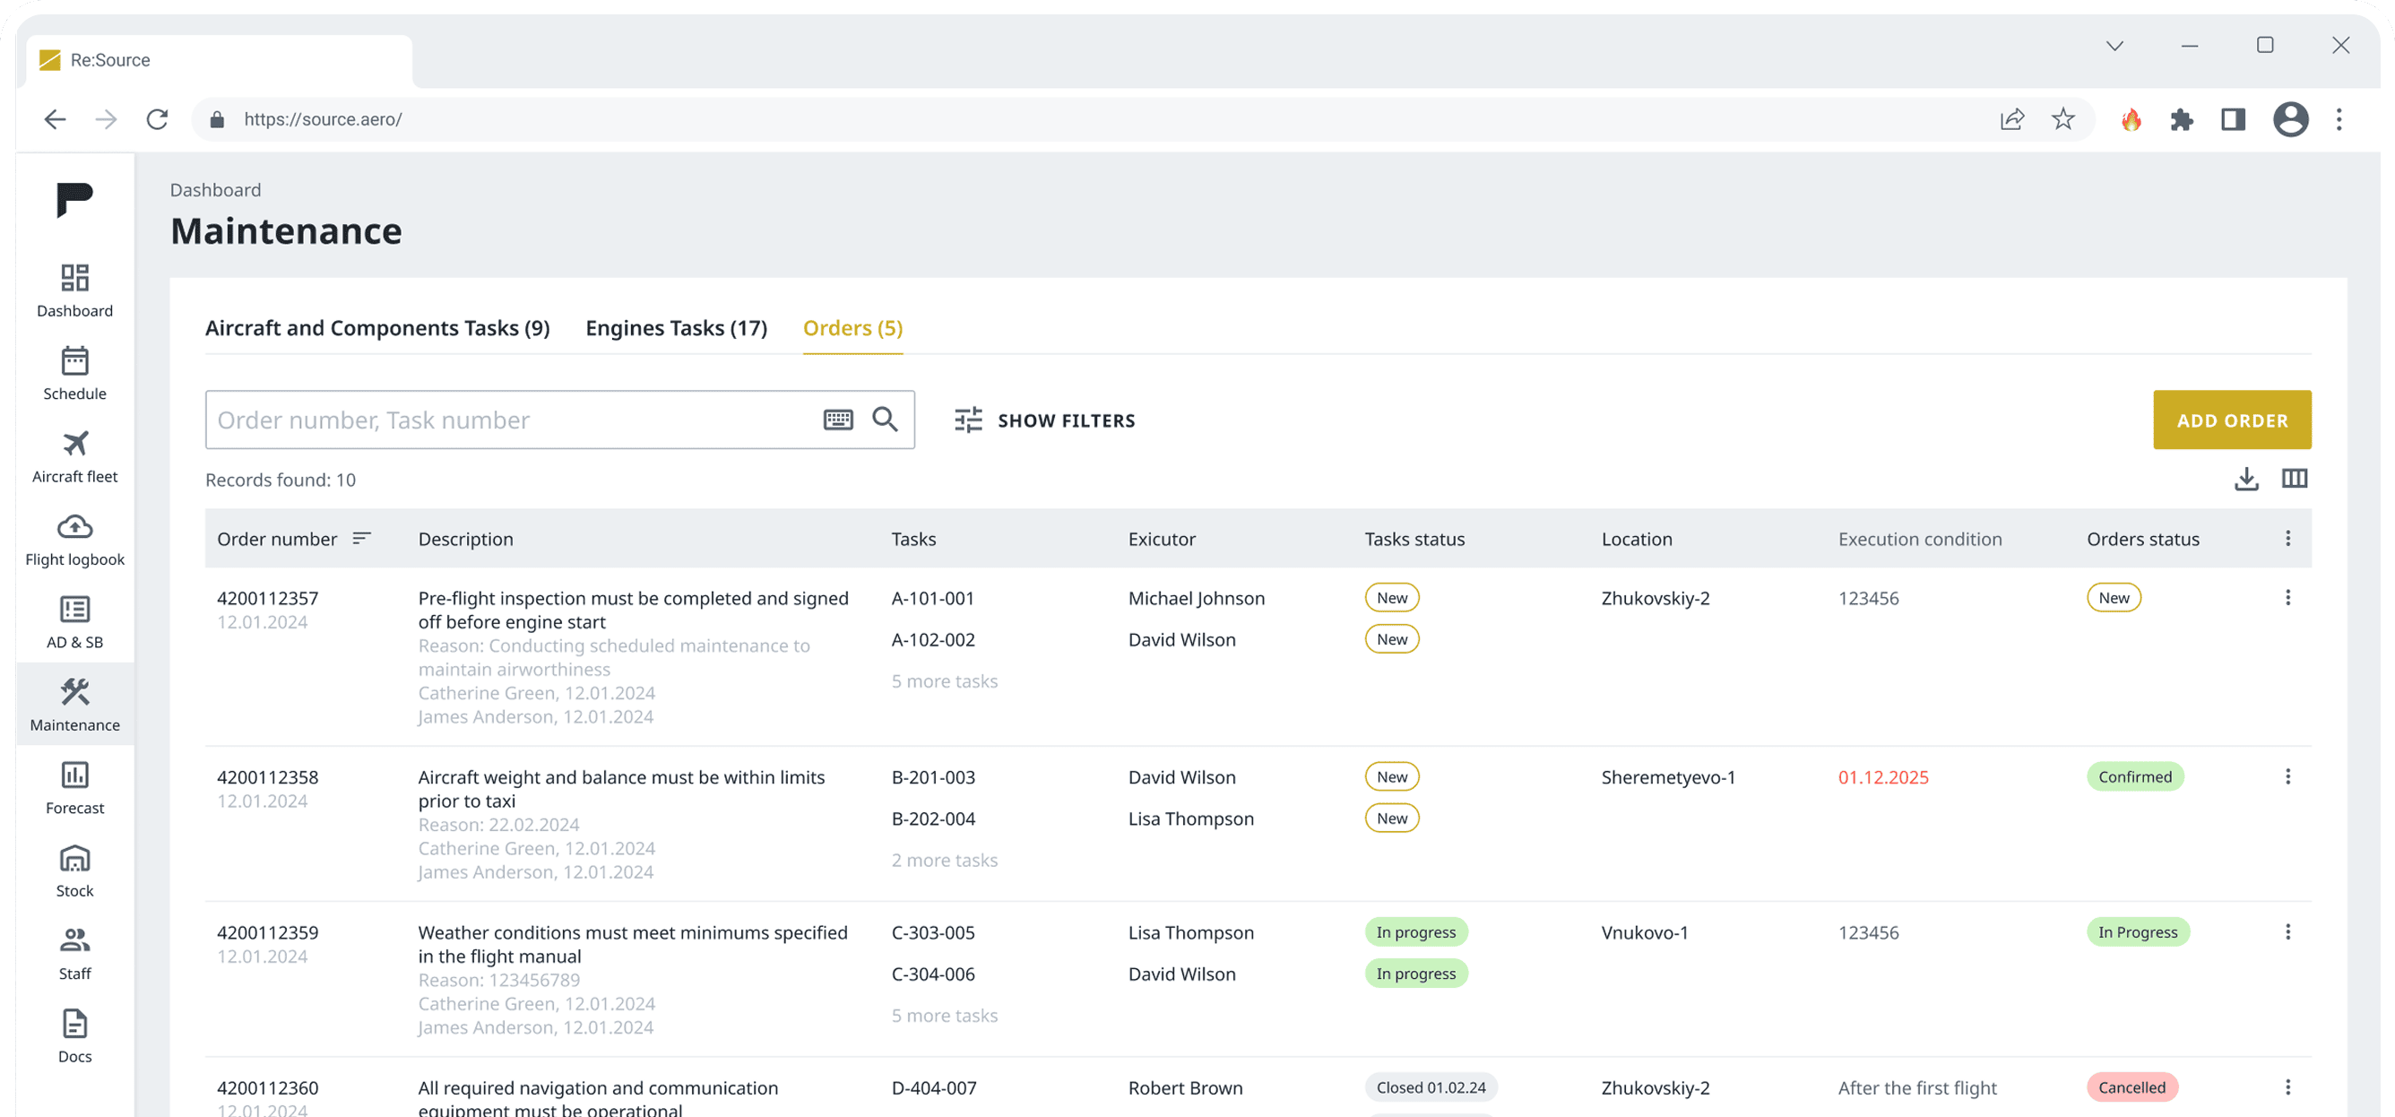Click the Cancelled order status badge

click(x=2131, y=1087)
